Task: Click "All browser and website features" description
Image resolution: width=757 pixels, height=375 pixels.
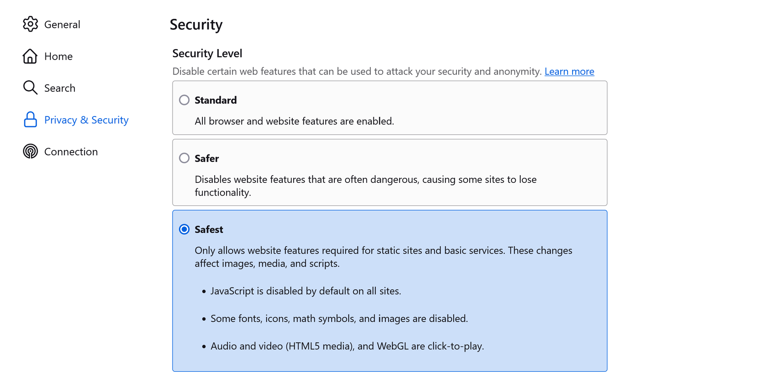Action: coord(294,121)
